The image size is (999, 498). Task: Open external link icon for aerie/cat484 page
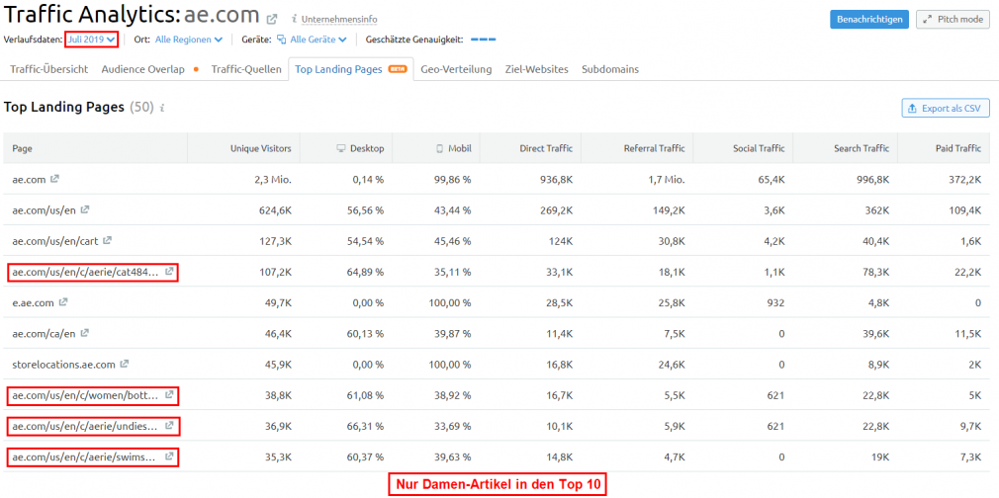pos(169,272)
